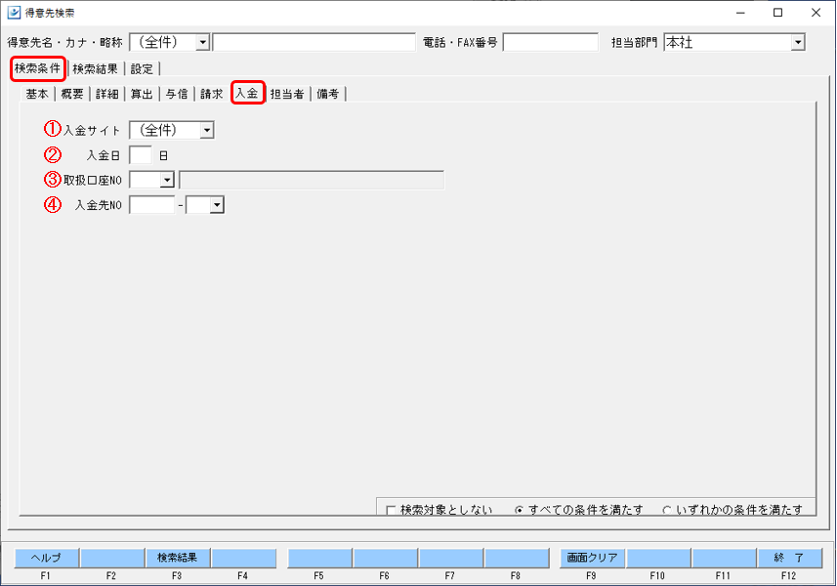Select the 詳細 sub-tab
Image resolution: width=837 pixels, height=586 pixels.
[x=106, y=94]
